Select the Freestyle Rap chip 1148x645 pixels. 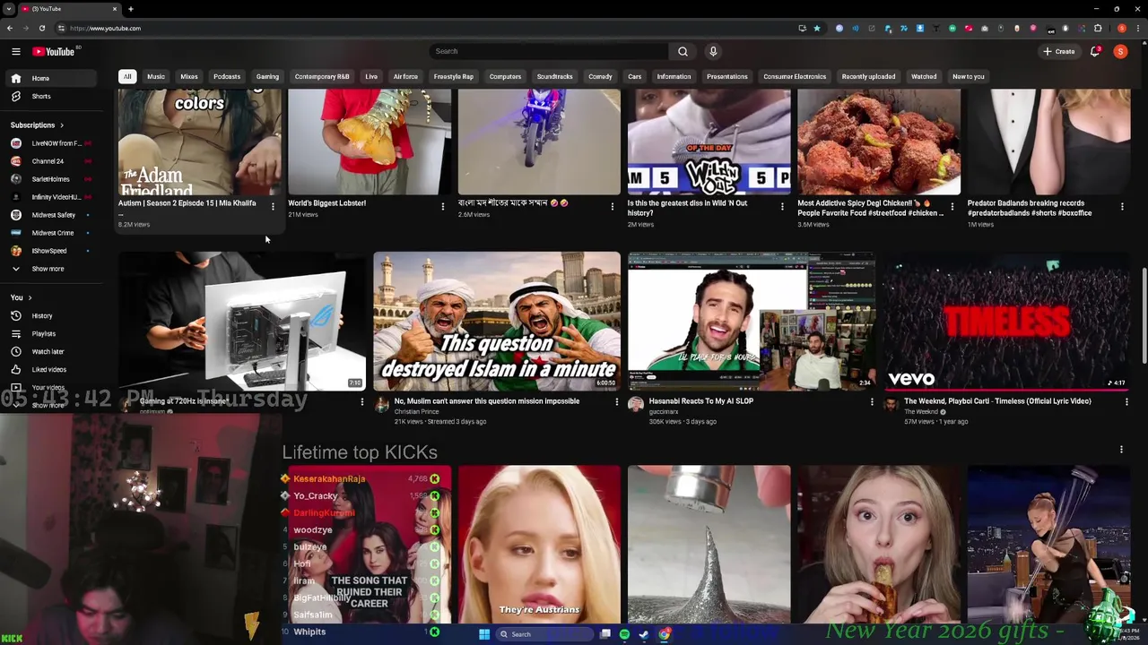[x=454, y=76]
